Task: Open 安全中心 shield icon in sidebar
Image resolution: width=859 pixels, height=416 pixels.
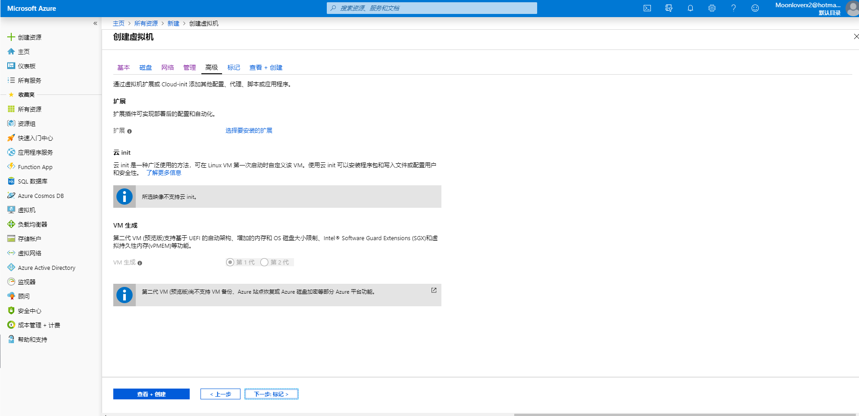Action: 11,310
